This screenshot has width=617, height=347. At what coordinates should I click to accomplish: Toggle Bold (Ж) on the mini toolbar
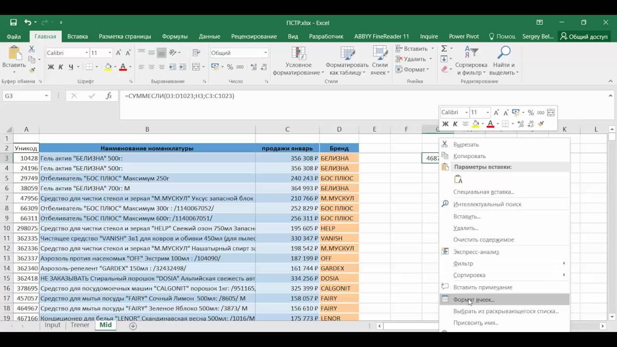pos(445,124)
